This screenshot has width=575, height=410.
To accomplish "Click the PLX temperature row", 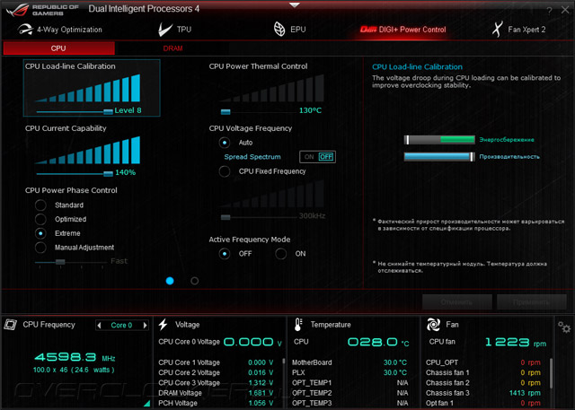I will click(x=349, y=372).
